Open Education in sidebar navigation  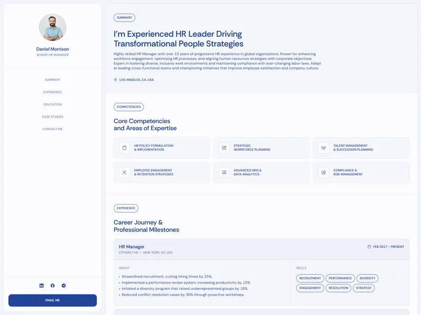pos(53,104)
